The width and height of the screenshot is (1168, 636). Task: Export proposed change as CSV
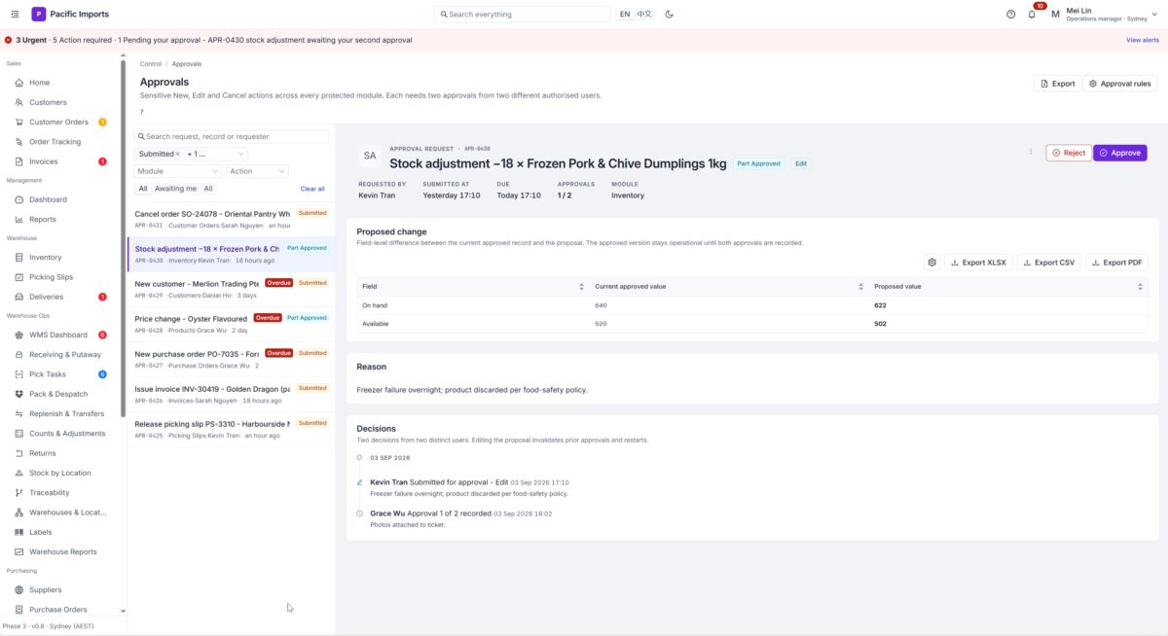click(1049, 263)
